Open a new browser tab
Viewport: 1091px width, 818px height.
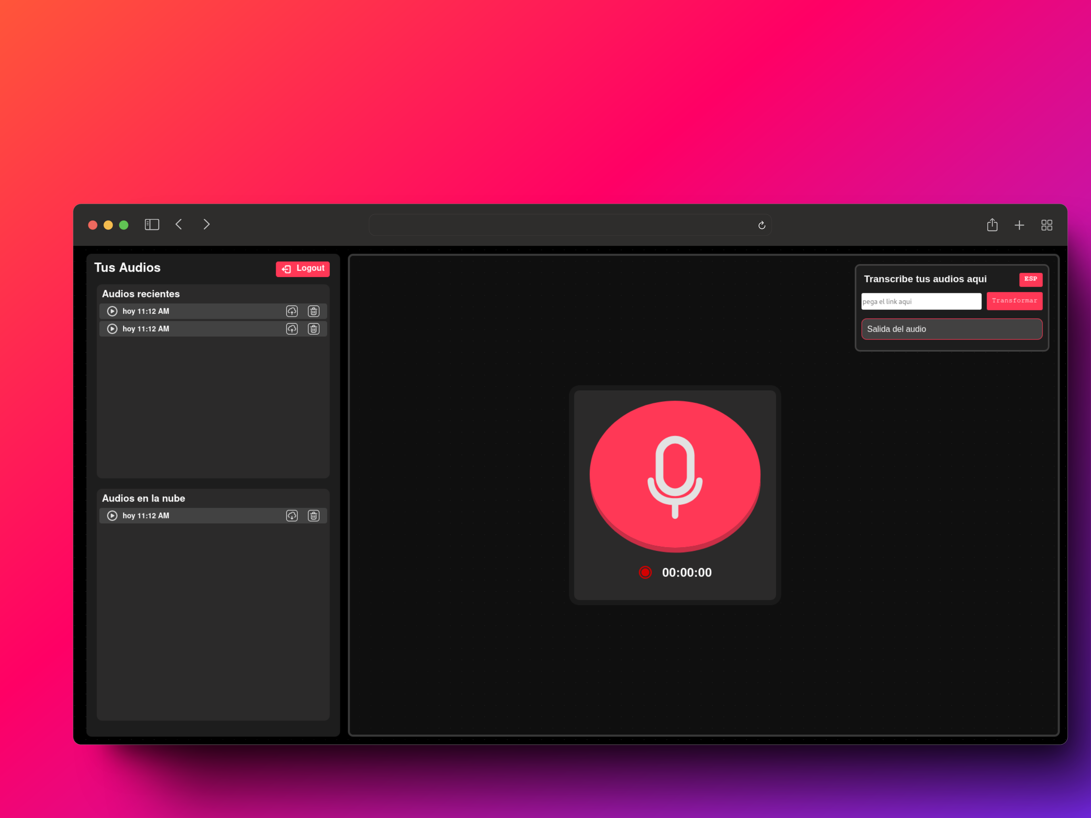point(1019,225)
